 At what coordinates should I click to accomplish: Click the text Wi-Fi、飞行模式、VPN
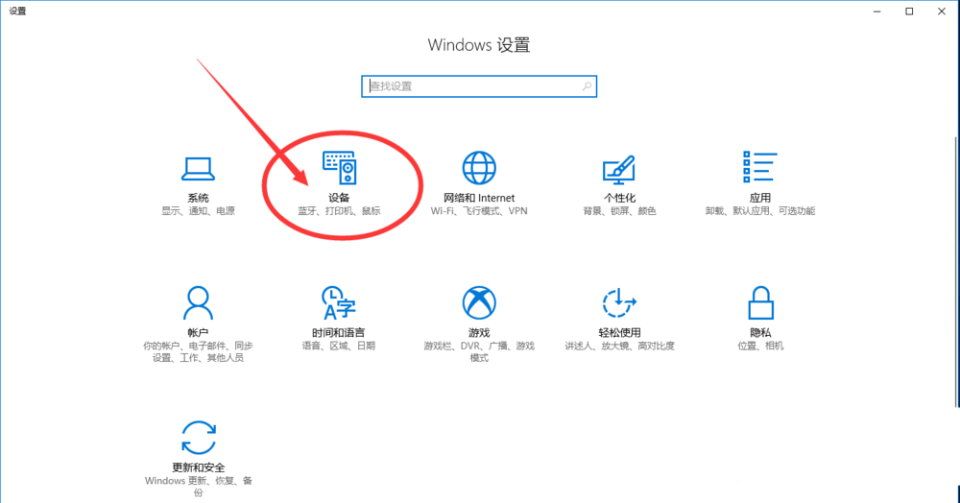(479, 211)
